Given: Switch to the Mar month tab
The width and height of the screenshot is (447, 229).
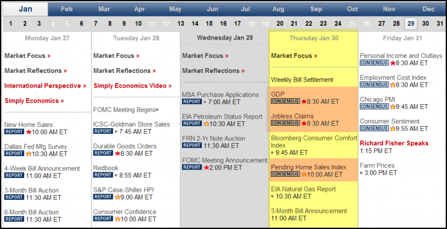Looking at the screenshot, I should tap(104, 9).
